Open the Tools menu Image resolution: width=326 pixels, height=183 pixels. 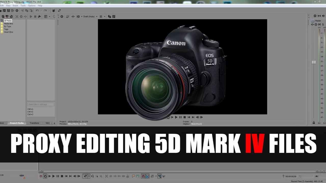23,6
